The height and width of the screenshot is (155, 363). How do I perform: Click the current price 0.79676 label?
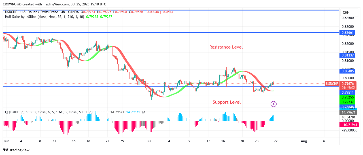(347, 84)
